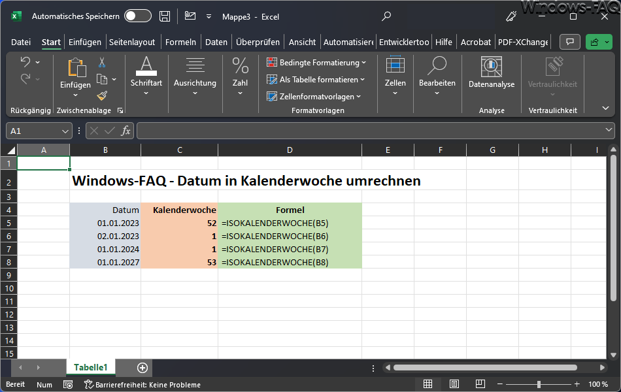Open the comments speech bubble button
The image size is (621, 392).
(x=570, y=42)
